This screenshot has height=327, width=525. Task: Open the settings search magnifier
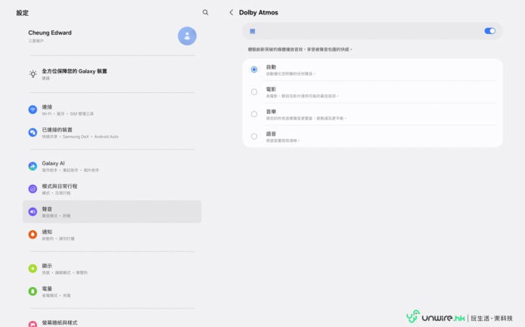click(x=205, y=12)
